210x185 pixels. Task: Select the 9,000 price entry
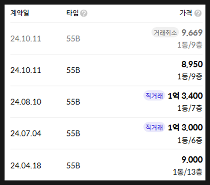pos(192,160)
